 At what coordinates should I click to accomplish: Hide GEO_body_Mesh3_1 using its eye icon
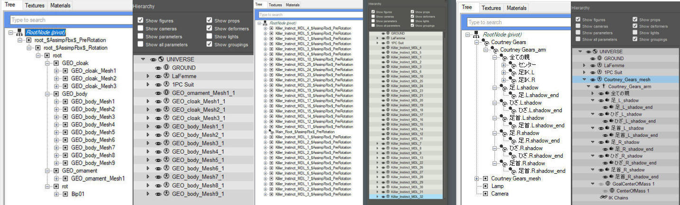[x=158, y=143]
